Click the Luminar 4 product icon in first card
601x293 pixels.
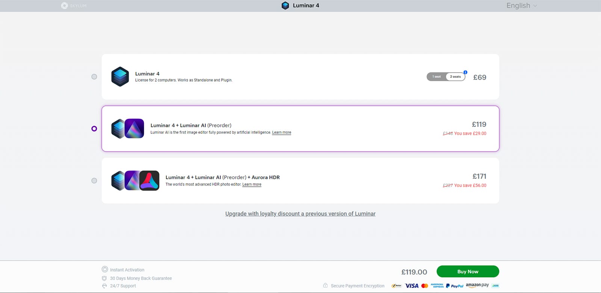(x=120, y=77)
